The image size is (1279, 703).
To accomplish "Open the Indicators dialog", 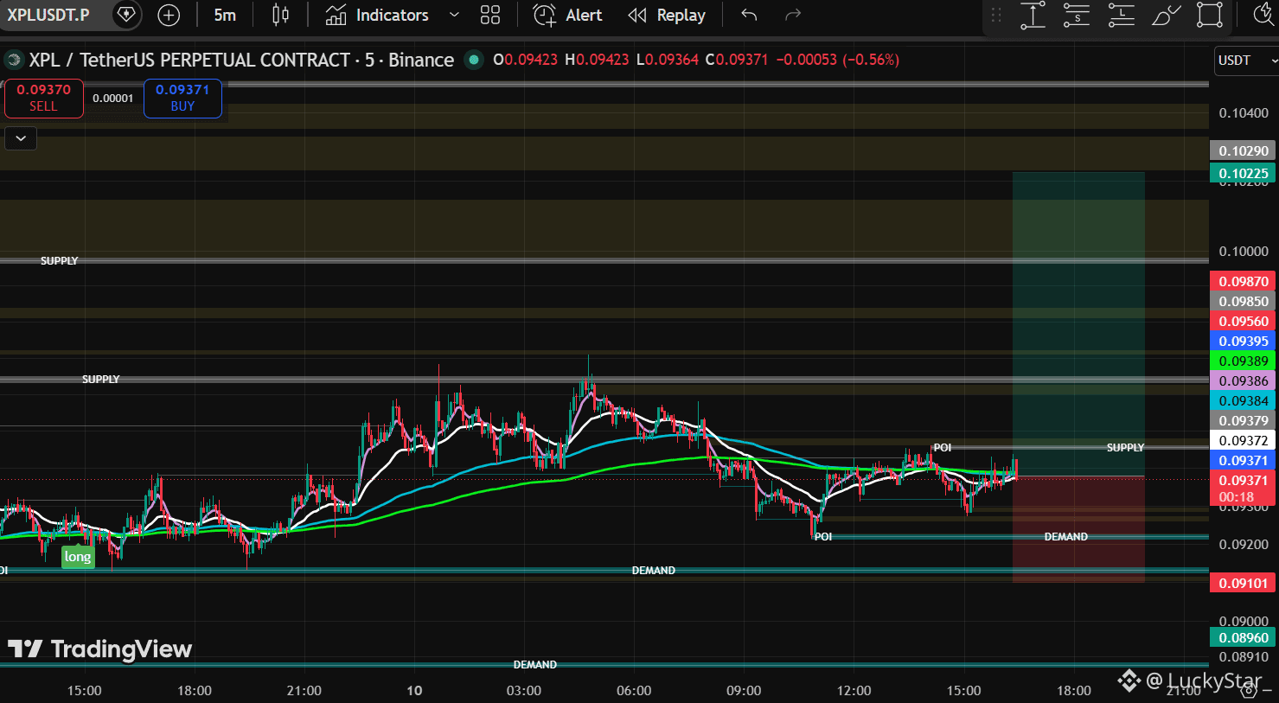I will (x=377, y=15).
